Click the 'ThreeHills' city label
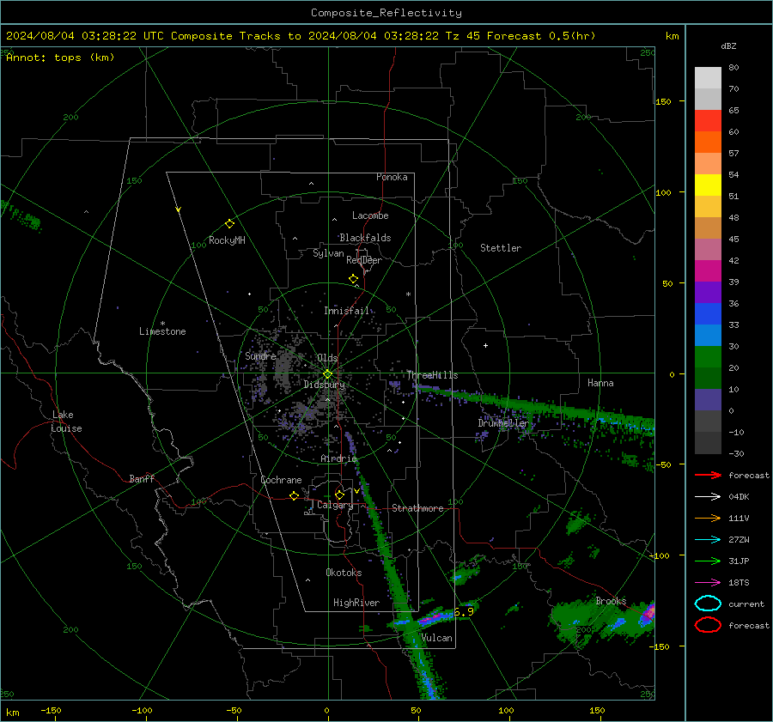773x722 pixels. click(x=432, y=375)
